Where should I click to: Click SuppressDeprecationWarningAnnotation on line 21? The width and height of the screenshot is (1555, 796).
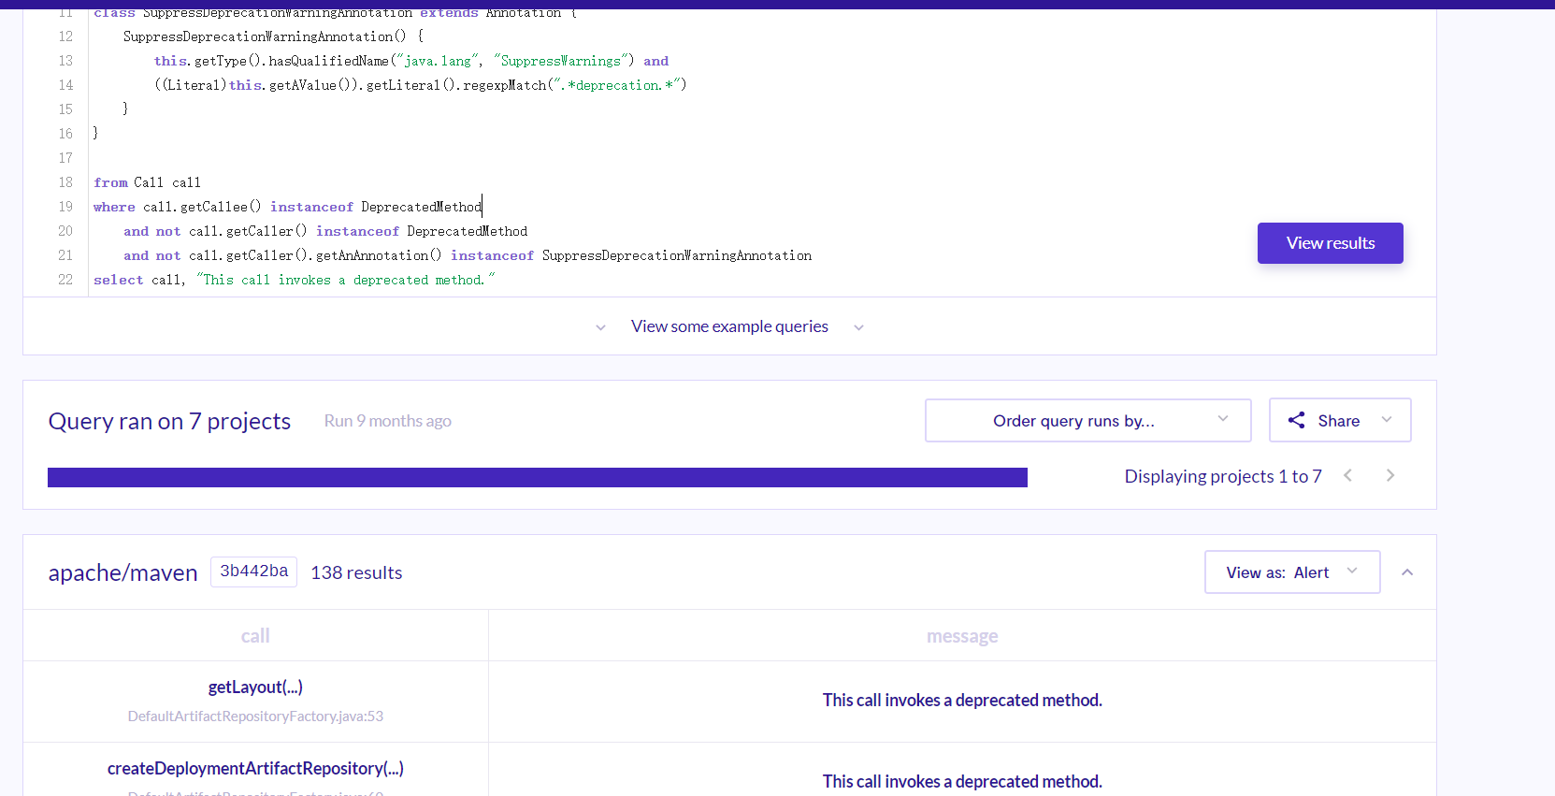[x=677, y=255]
